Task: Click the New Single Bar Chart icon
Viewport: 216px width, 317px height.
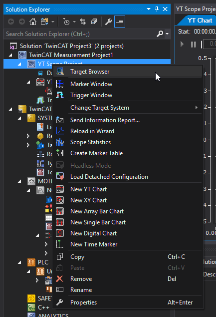Action: 60,222
